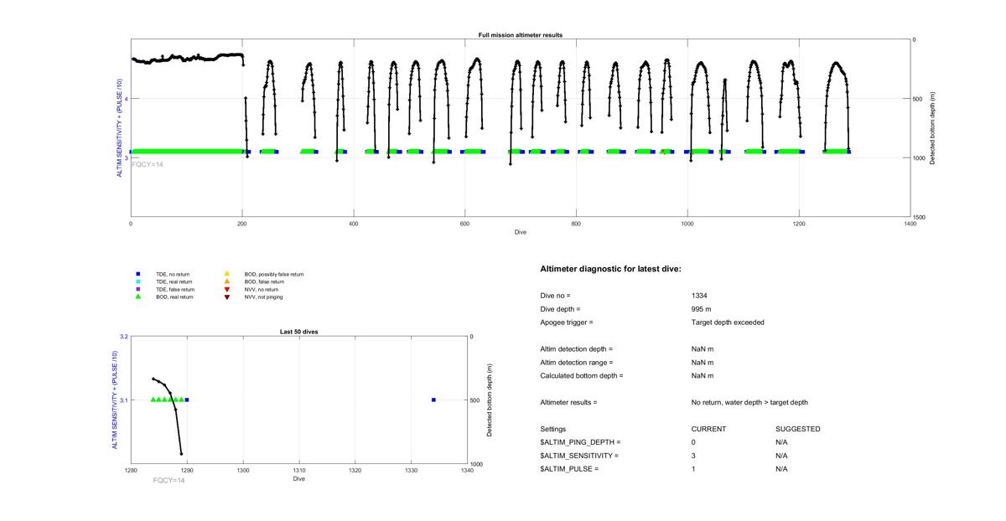
Task: Click the x-axis tick '1340' on Last 50 dives plot
Action: pyautogui.click(x=467, y=471)
